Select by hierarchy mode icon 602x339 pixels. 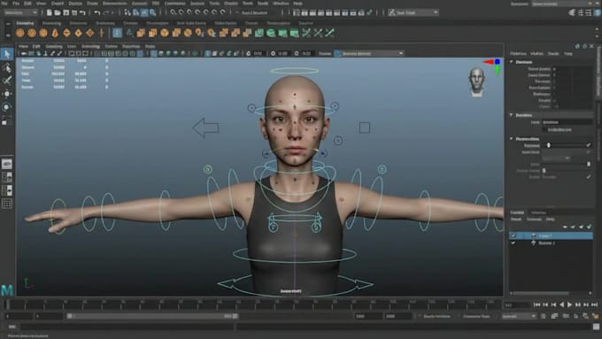tap(127, 12)
